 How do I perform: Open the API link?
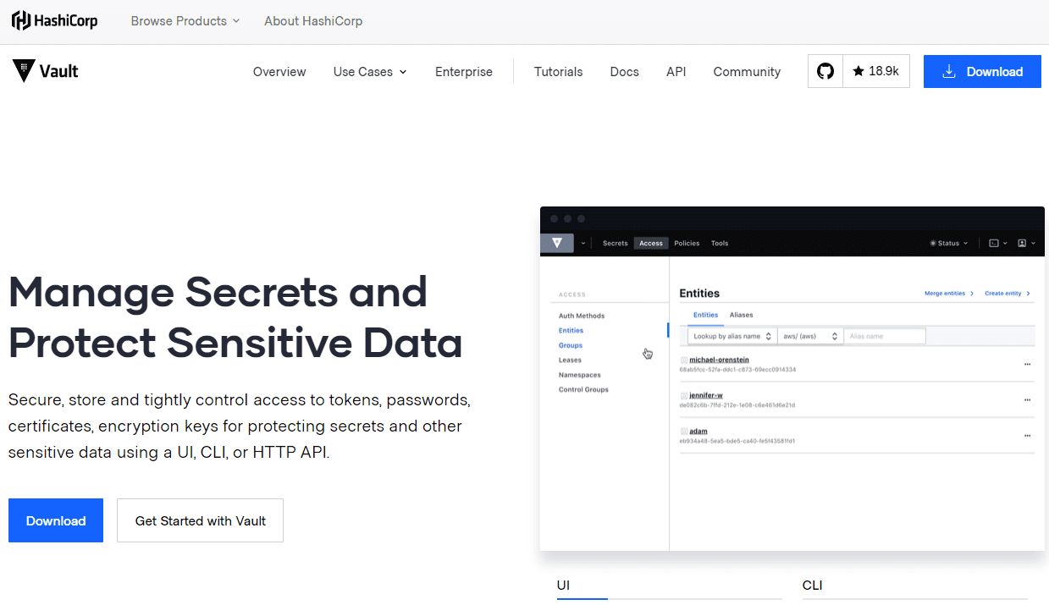676,72
